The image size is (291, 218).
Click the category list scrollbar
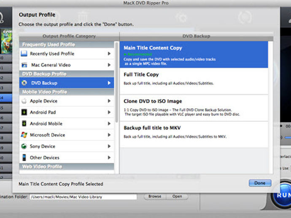[116, 82]
